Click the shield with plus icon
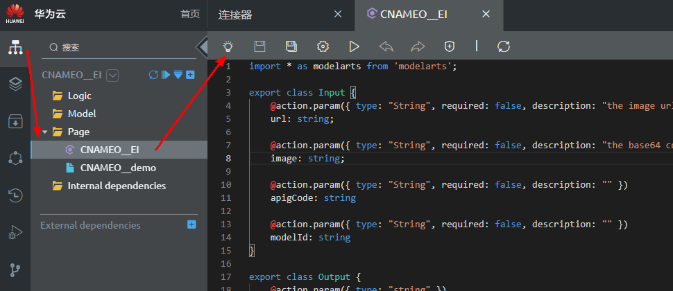This screenshot has width=673, height=291. [x=449, y=46]
